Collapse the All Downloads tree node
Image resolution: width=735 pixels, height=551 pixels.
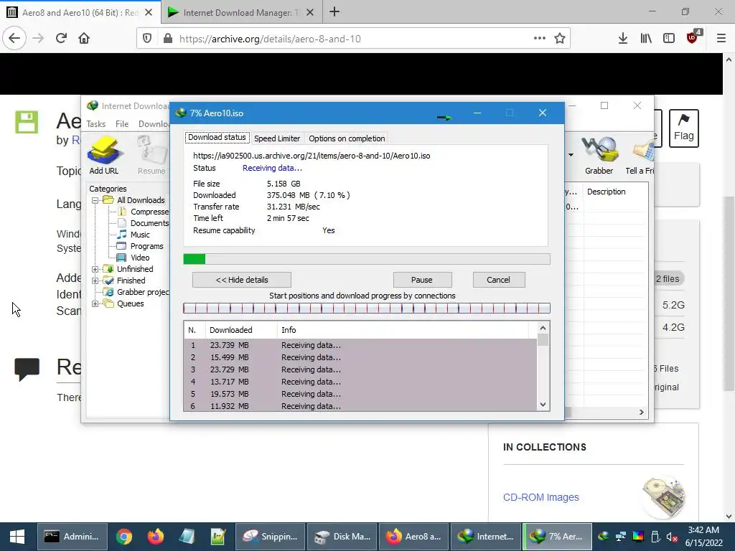click(95, 200)
